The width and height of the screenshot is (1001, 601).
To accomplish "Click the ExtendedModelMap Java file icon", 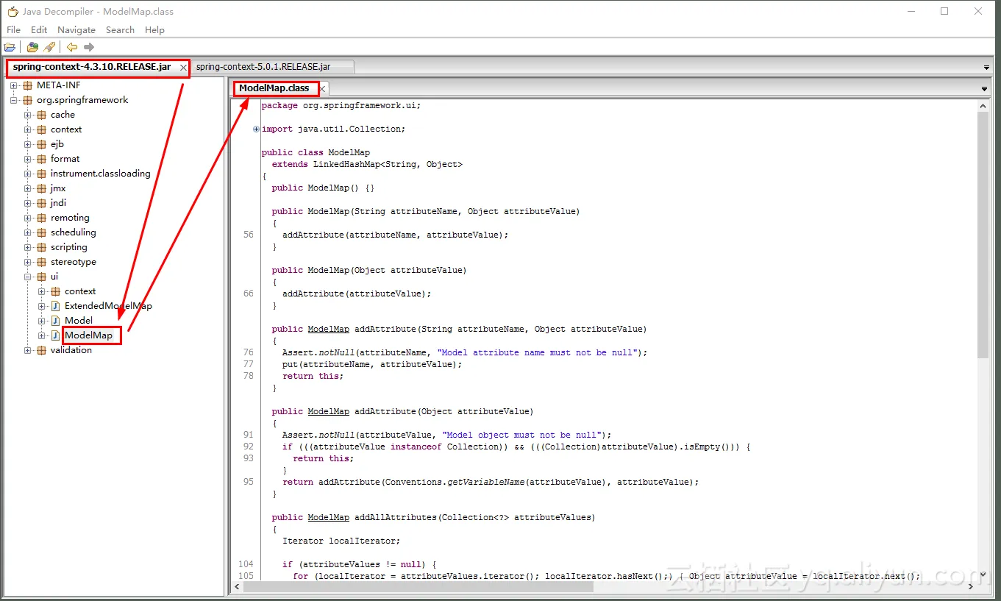I will (55, 306).
